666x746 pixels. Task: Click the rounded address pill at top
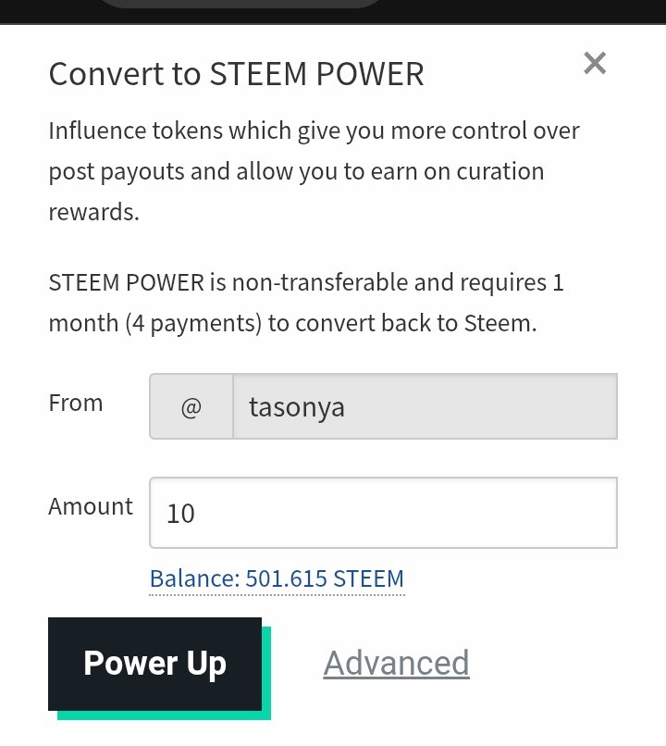(x=240, y=4)
